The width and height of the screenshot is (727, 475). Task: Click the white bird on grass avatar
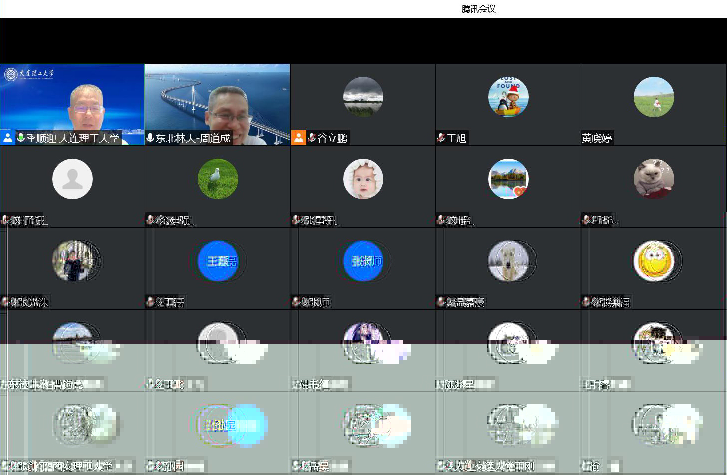coord(218,179)
